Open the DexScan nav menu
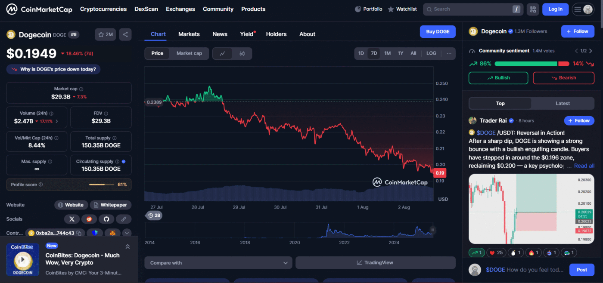This screenshot has width=603, height=283. pyautogui.click(x=146, y=9)
